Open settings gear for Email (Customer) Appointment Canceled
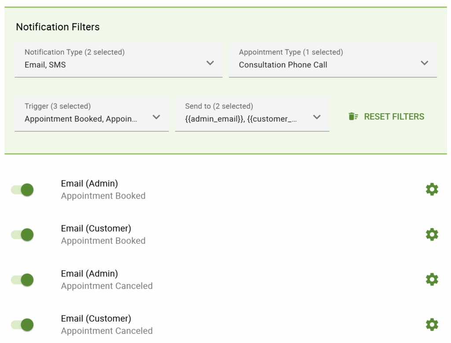This screenshot has width=451, height=343. click(432, 324)
